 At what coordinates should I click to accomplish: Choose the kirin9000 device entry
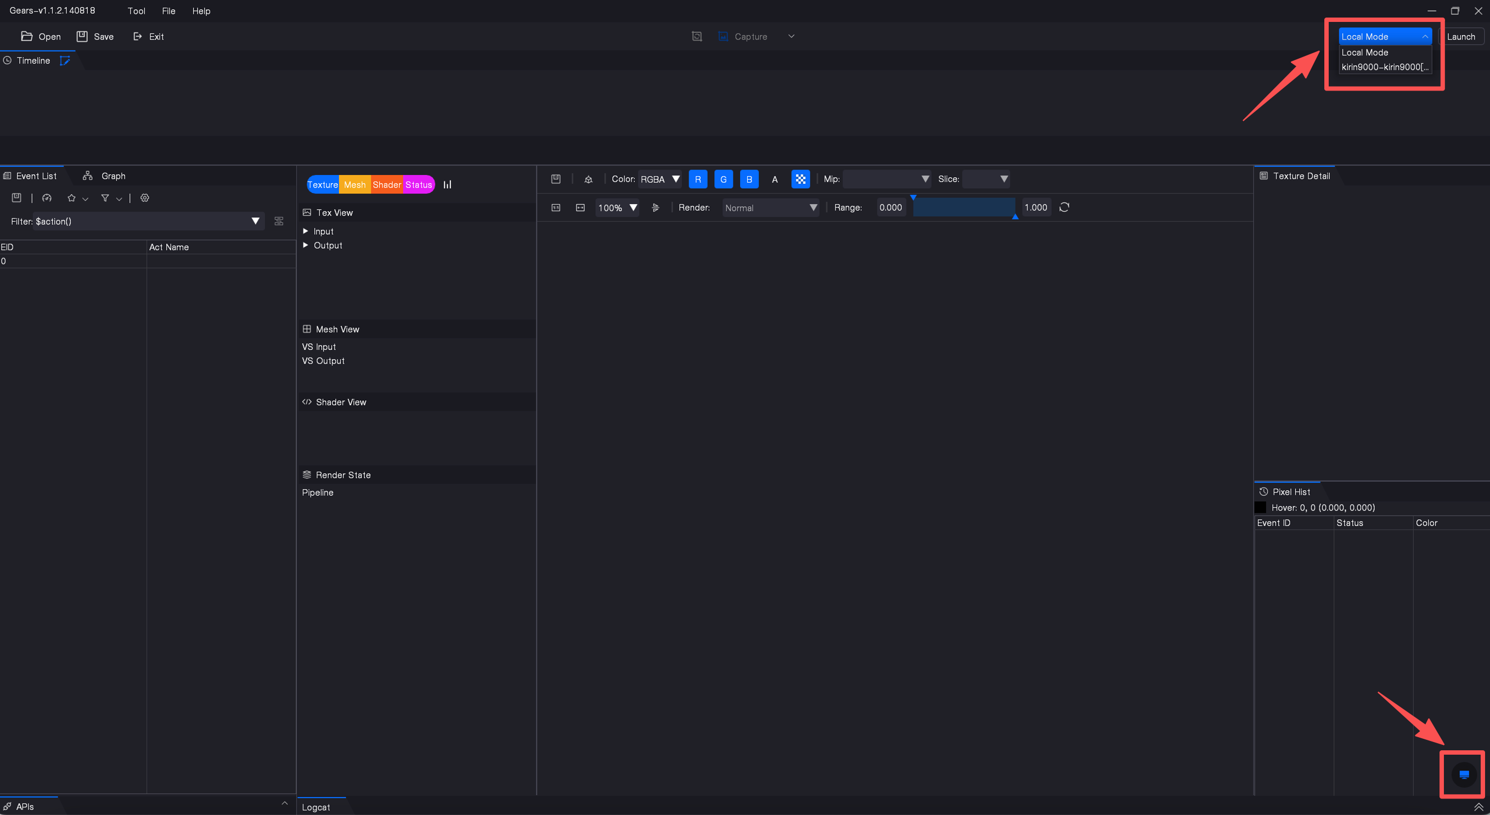1385,67
